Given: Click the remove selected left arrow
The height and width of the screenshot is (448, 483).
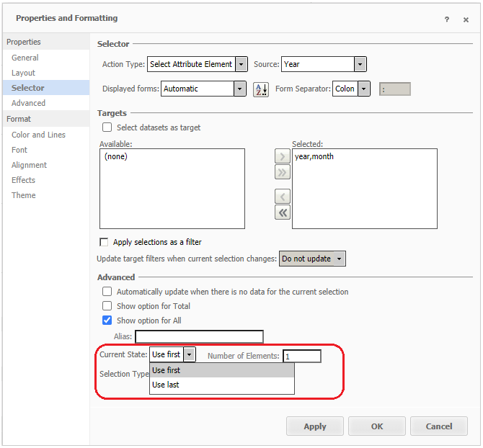Looking at the screenshot, I should 283,197.
